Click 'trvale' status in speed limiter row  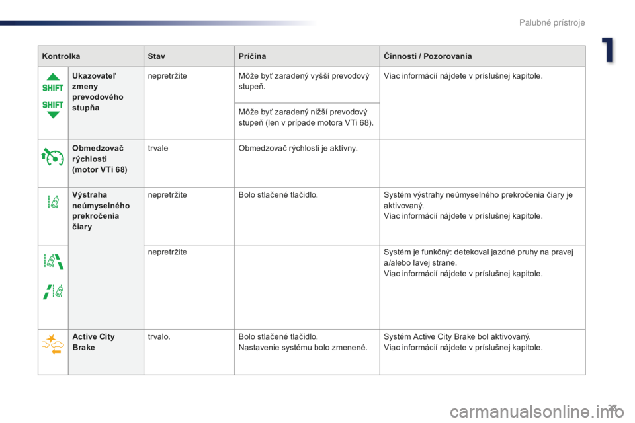click(158, 149)
